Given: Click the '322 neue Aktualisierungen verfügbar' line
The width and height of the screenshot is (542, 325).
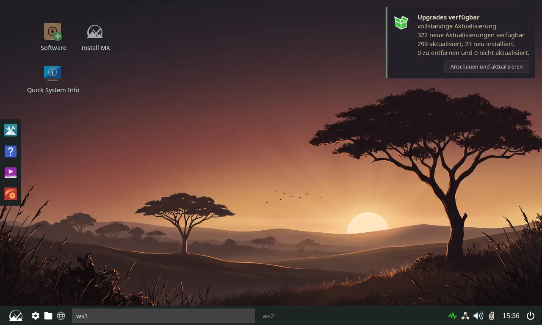Looking at the screenshot, I should [471, 35].
